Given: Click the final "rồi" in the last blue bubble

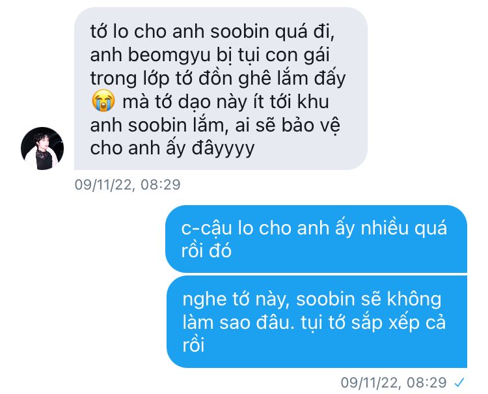Looking at the screenshot, I should (x=193, y=345).
